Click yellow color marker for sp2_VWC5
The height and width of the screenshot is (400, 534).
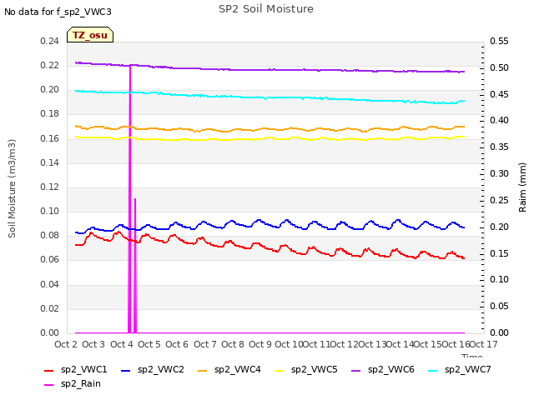coord(280,370)
